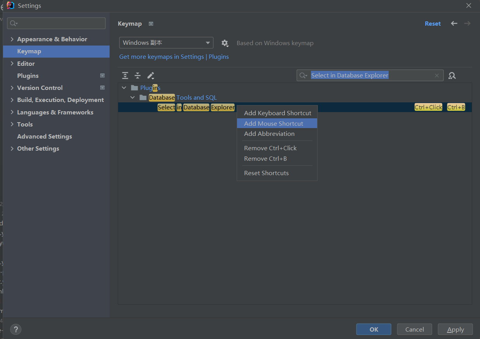Navigate forward using the right arrow icon
This screenshot has height=339, width=480.
pos(467,23)
